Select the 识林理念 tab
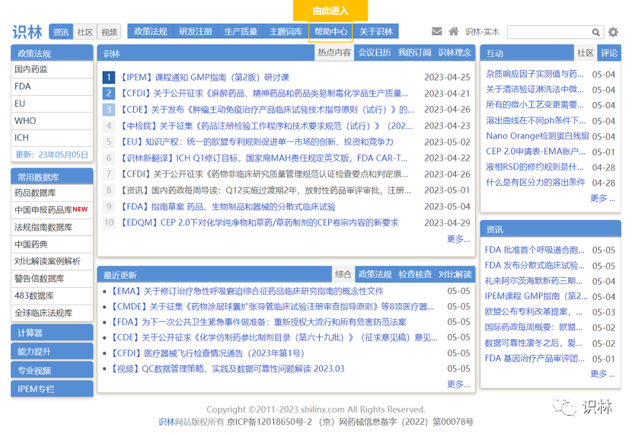This screenshot has width=632, height=434. pos(455,53)
